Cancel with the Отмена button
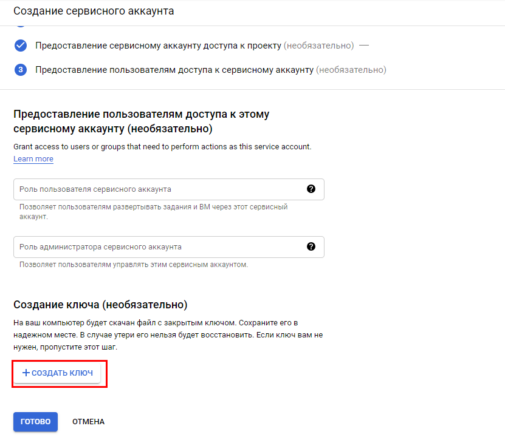The height and width of the screenshot is (437, 505). coord(88,422)
